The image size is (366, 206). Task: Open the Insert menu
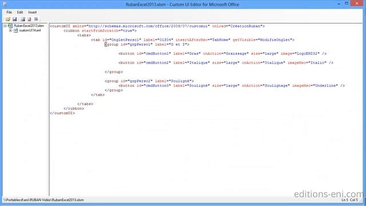tap(32, 12)
